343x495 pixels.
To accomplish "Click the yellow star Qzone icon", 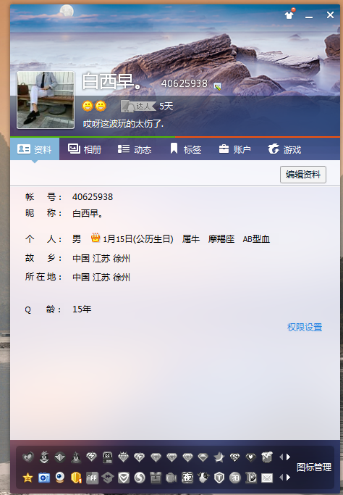I will pos(27,478).
